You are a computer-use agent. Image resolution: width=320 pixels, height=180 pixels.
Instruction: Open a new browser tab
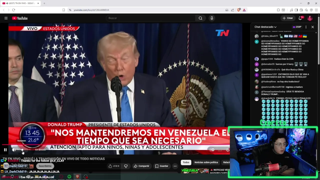click(x=44, y=3)
